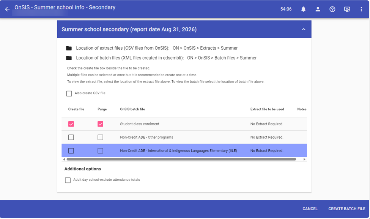Open notifications bell icon

point(303,9)
